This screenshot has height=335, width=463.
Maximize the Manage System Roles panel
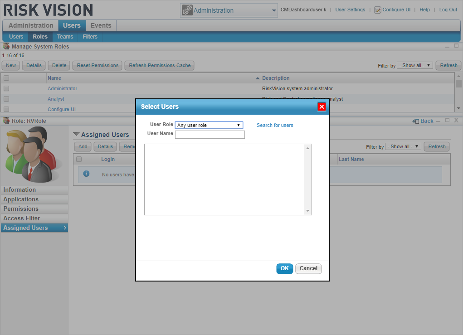pyautogui.click(x=457, y=46)
